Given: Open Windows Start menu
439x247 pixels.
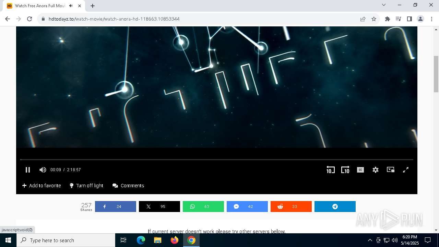Looking at the screenshot, I should point(8,240).
